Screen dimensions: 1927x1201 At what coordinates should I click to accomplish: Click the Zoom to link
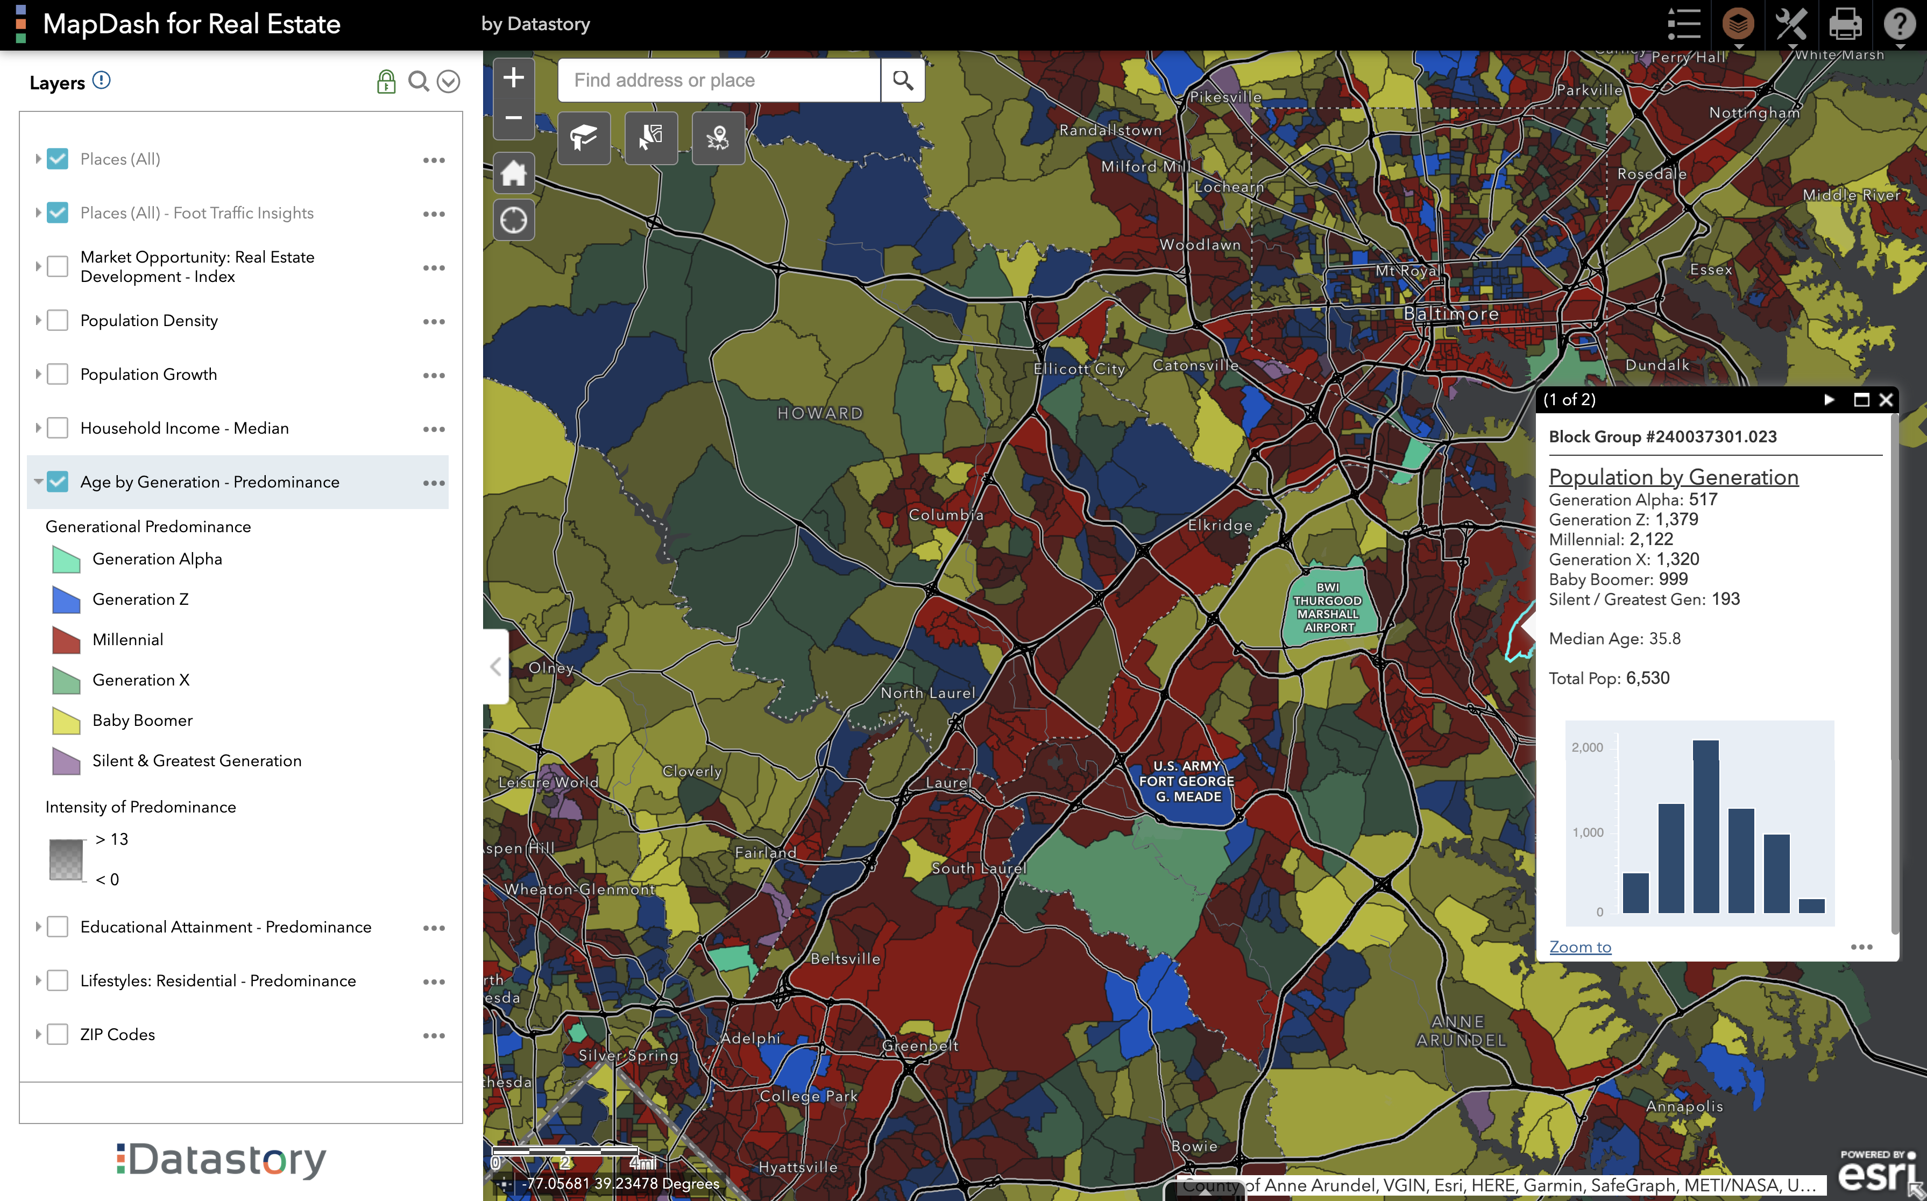click(1580, 947)
